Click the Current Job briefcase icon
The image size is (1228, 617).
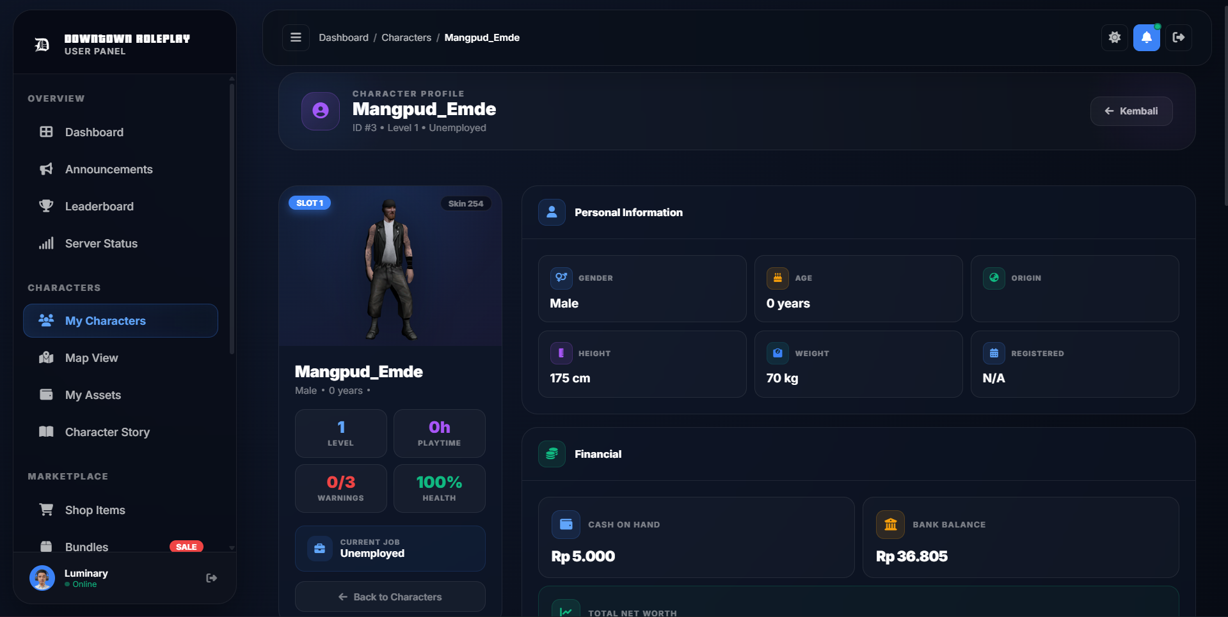(x=320, y=549)
